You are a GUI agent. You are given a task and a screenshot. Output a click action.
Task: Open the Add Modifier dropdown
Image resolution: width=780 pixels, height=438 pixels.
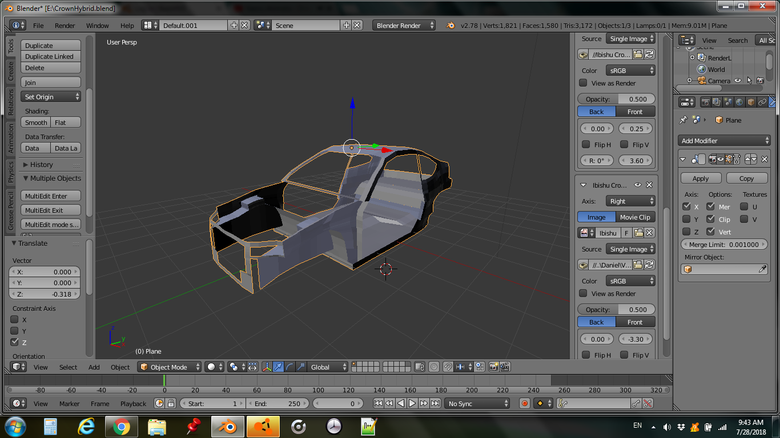pyautogui.click(x=725, y=140)
